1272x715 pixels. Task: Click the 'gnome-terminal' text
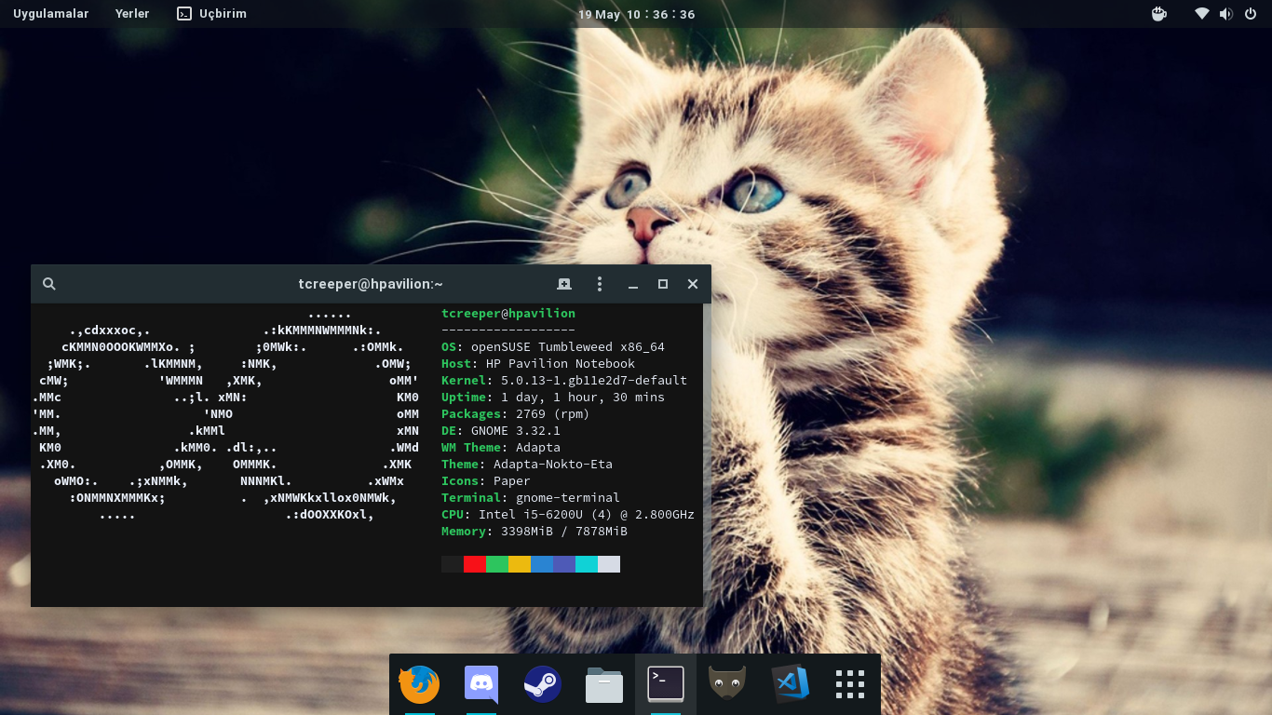coord(568,498)
